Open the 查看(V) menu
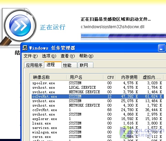Image resolution: width=166 pixels, height=141 pixels. point(68,56)
